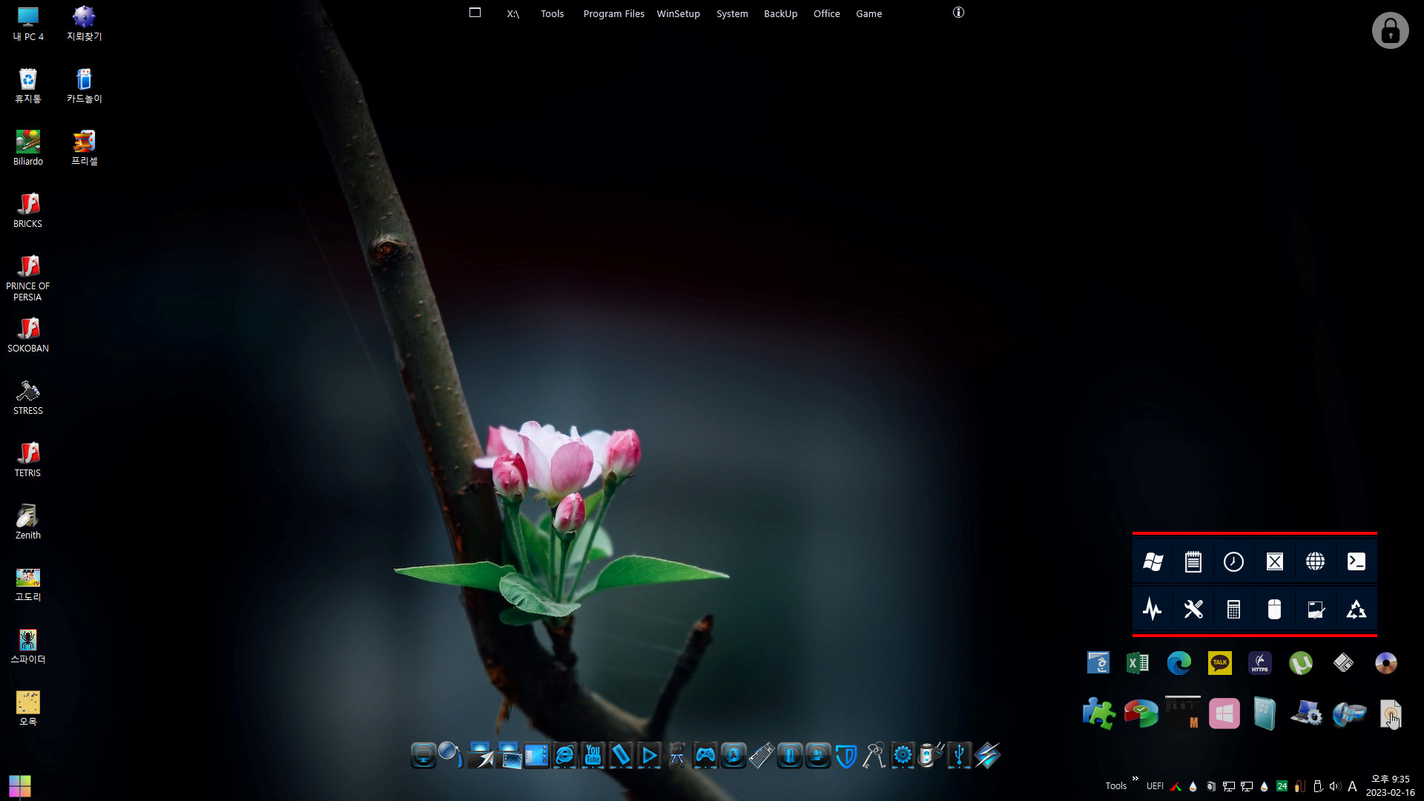Open the calculator tile

tap(1234, 609)
